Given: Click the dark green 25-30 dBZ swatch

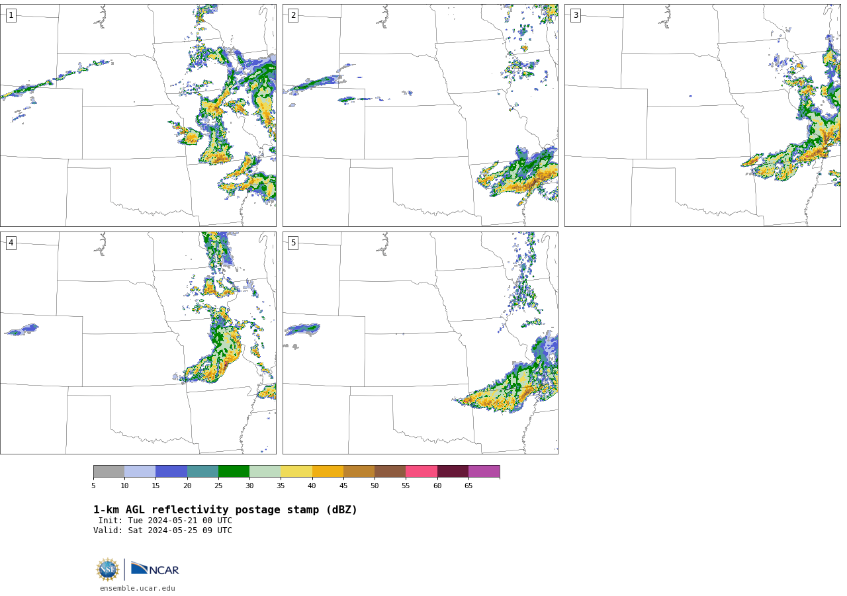Looking at the screenshot, I should coord(234,471).
